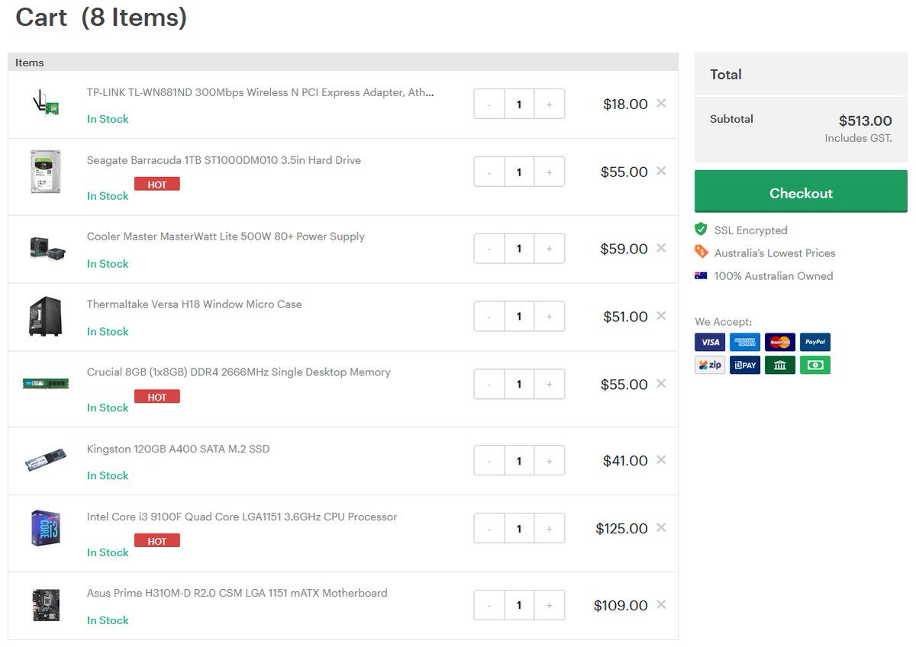
Task: Remove the Intel Core i3 9100F item
Action: coord(661,528)
